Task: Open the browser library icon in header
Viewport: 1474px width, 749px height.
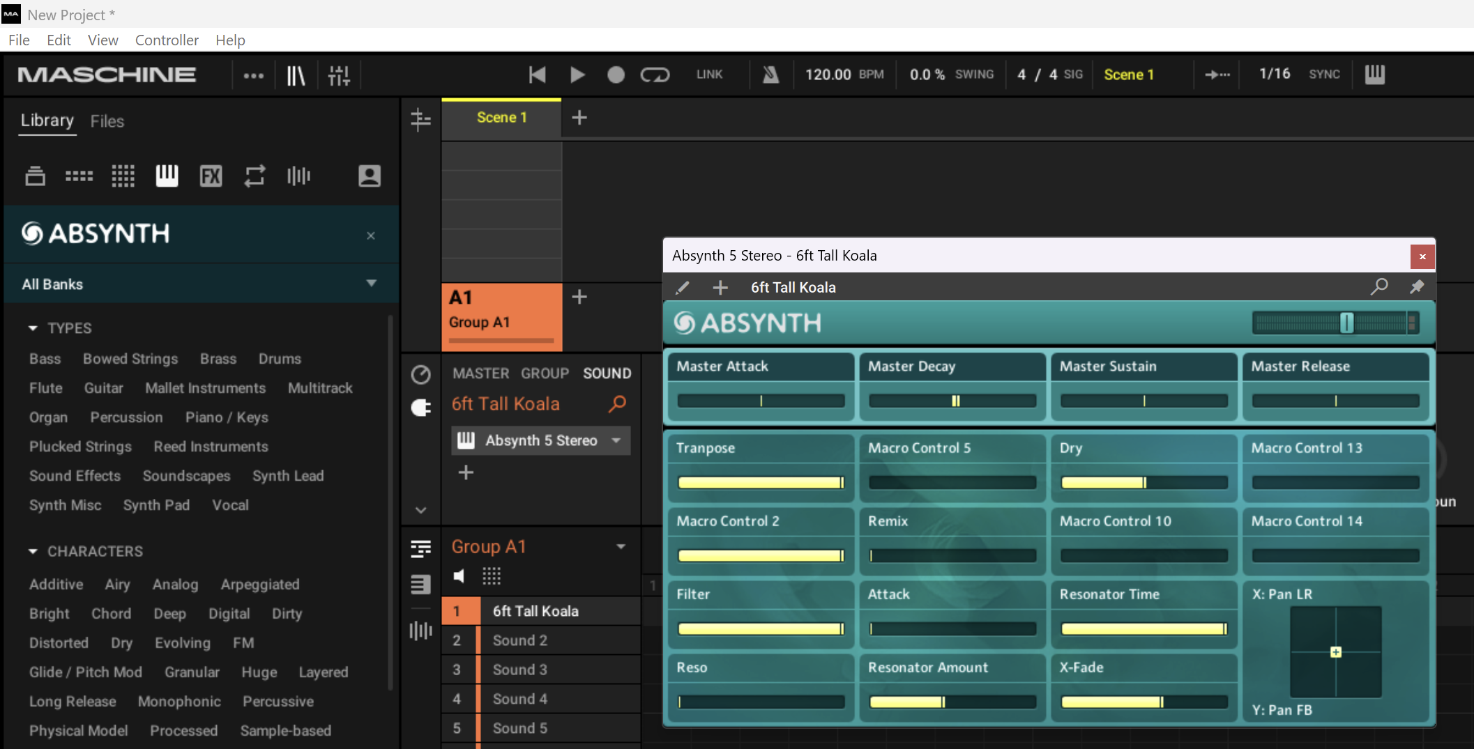Action: pyautogui.click(x=296, y=75)
